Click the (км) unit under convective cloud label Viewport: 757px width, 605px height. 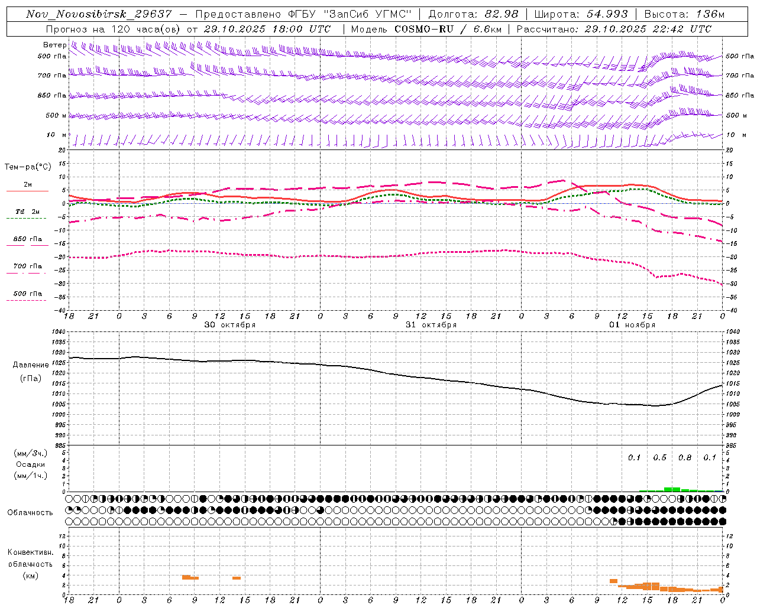point(31,575)
